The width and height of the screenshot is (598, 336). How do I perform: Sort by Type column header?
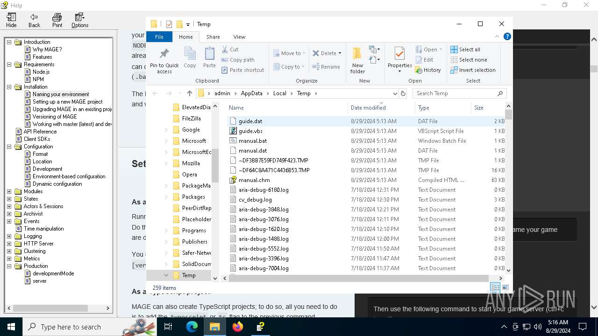click(x=443, y=108)
